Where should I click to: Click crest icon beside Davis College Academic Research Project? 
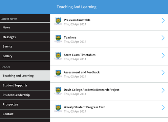(x=58, y=91)
